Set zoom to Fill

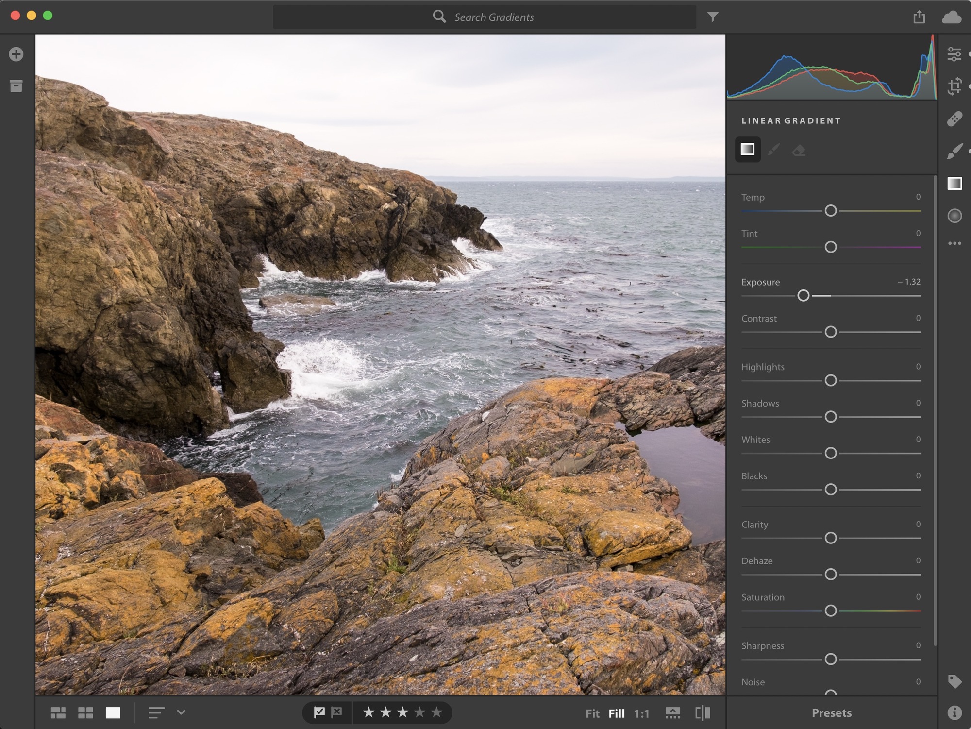(617, 713)
